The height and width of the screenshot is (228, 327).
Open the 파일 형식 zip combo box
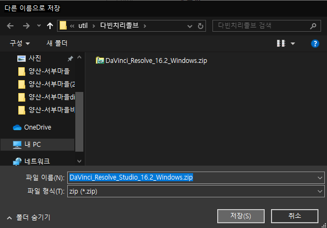pos(196,191)
